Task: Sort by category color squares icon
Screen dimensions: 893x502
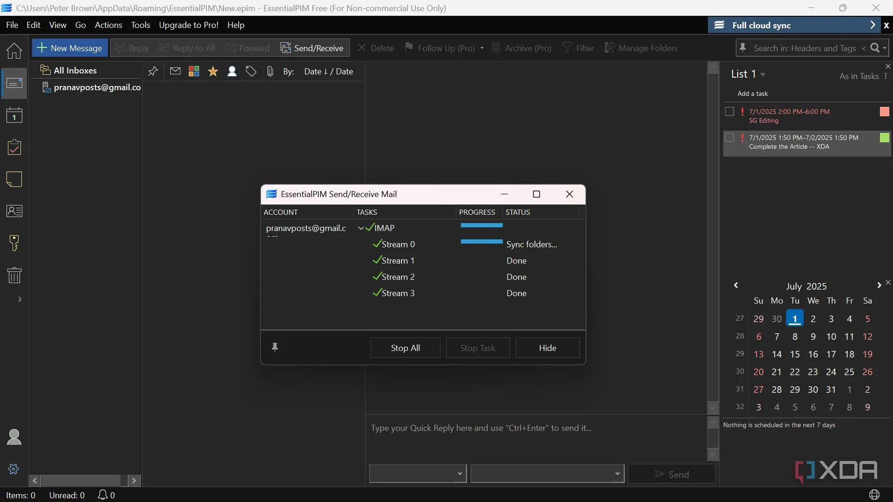Action: [194, 71]
